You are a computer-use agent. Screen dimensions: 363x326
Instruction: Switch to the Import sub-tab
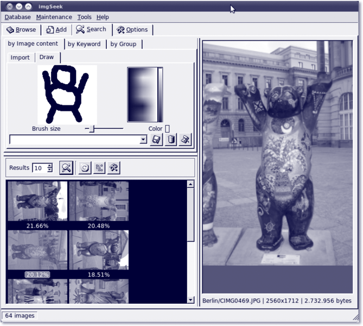[21, 58]
